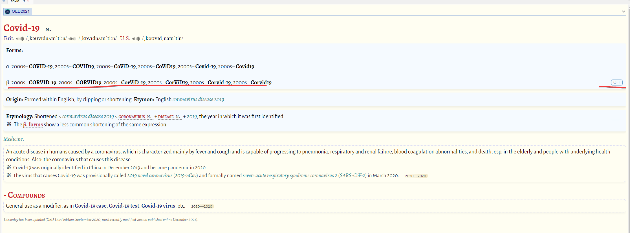Click the Covid-19 headword title

(21, 28)
